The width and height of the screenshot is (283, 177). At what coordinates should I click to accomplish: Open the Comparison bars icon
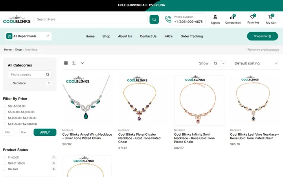pos(232,17)
